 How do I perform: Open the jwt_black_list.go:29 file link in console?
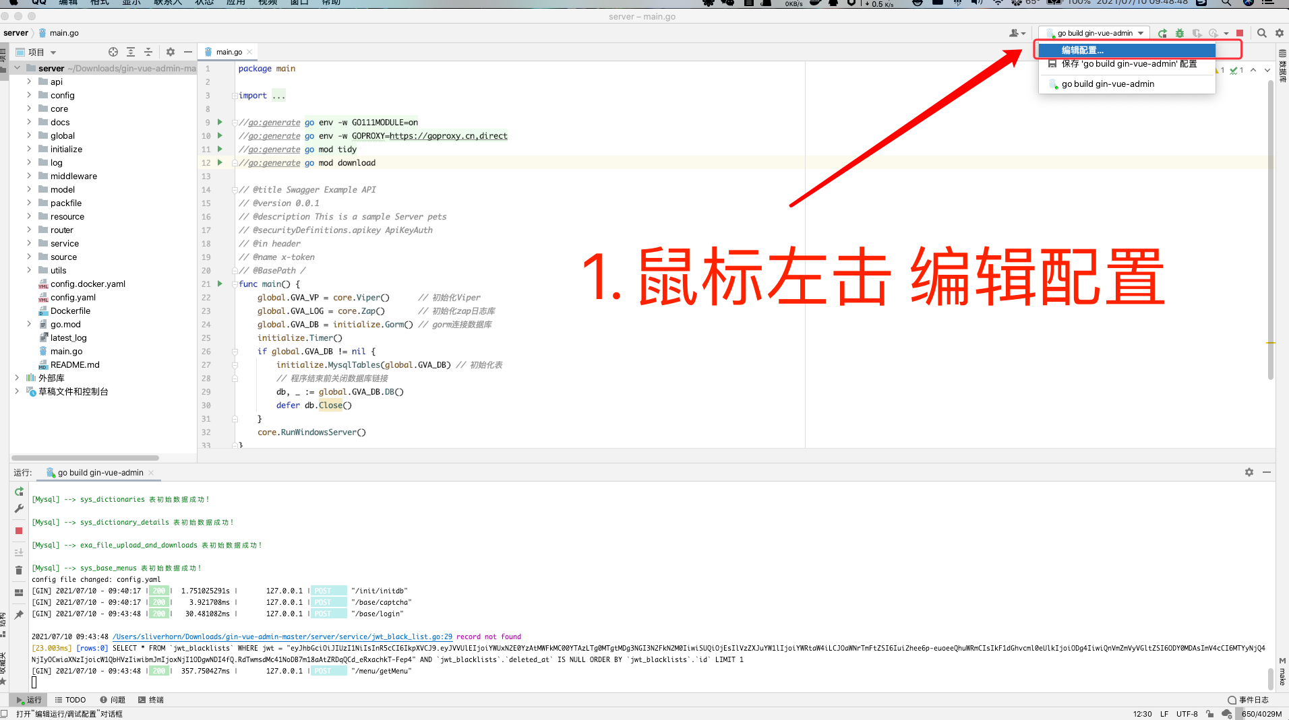[282, 636]
